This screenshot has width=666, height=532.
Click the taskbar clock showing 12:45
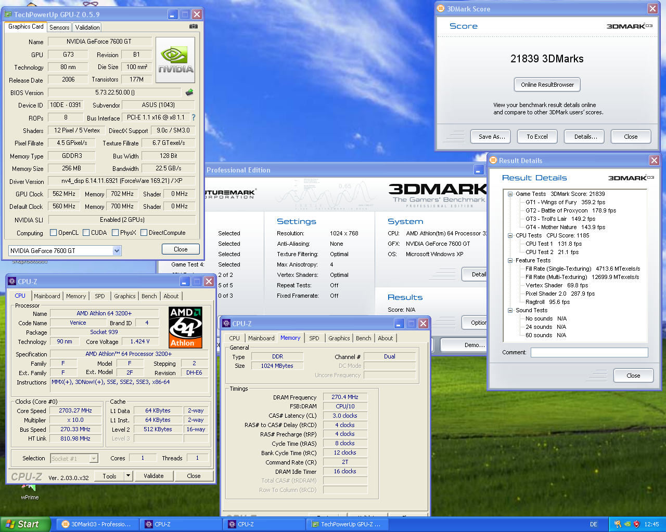tap(651, 524)
